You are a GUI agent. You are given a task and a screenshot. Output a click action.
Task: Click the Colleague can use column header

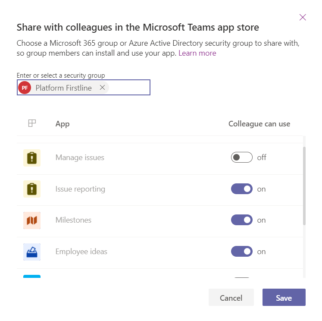point(259,124)
